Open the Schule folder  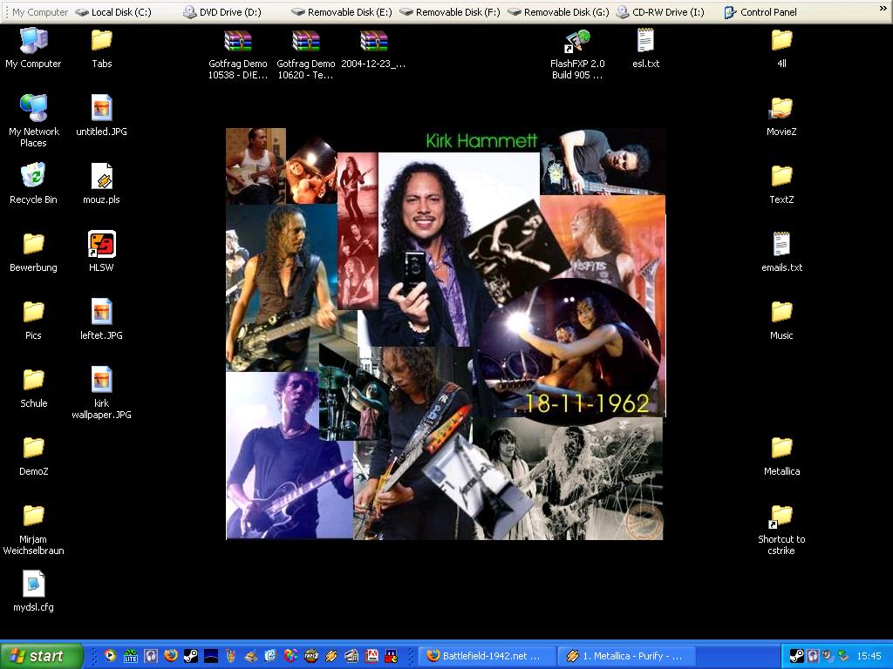pos(34,388)
